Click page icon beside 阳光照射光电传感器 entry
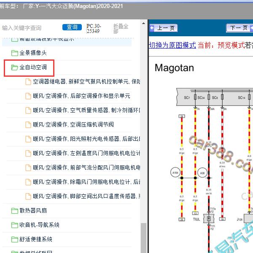 [28, 139]
